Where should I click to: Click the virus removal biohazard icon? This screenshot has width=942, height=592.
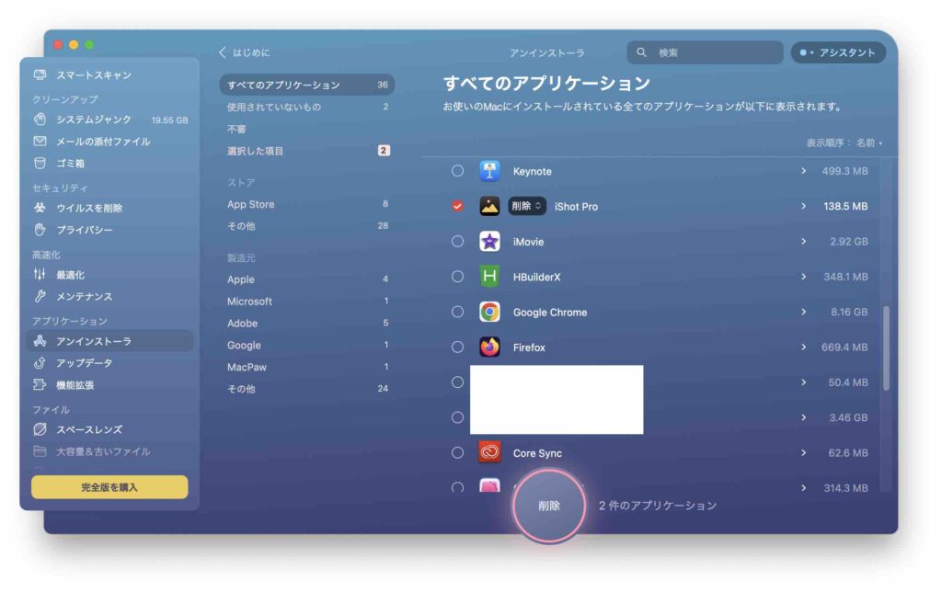click(x=40, y=208)
